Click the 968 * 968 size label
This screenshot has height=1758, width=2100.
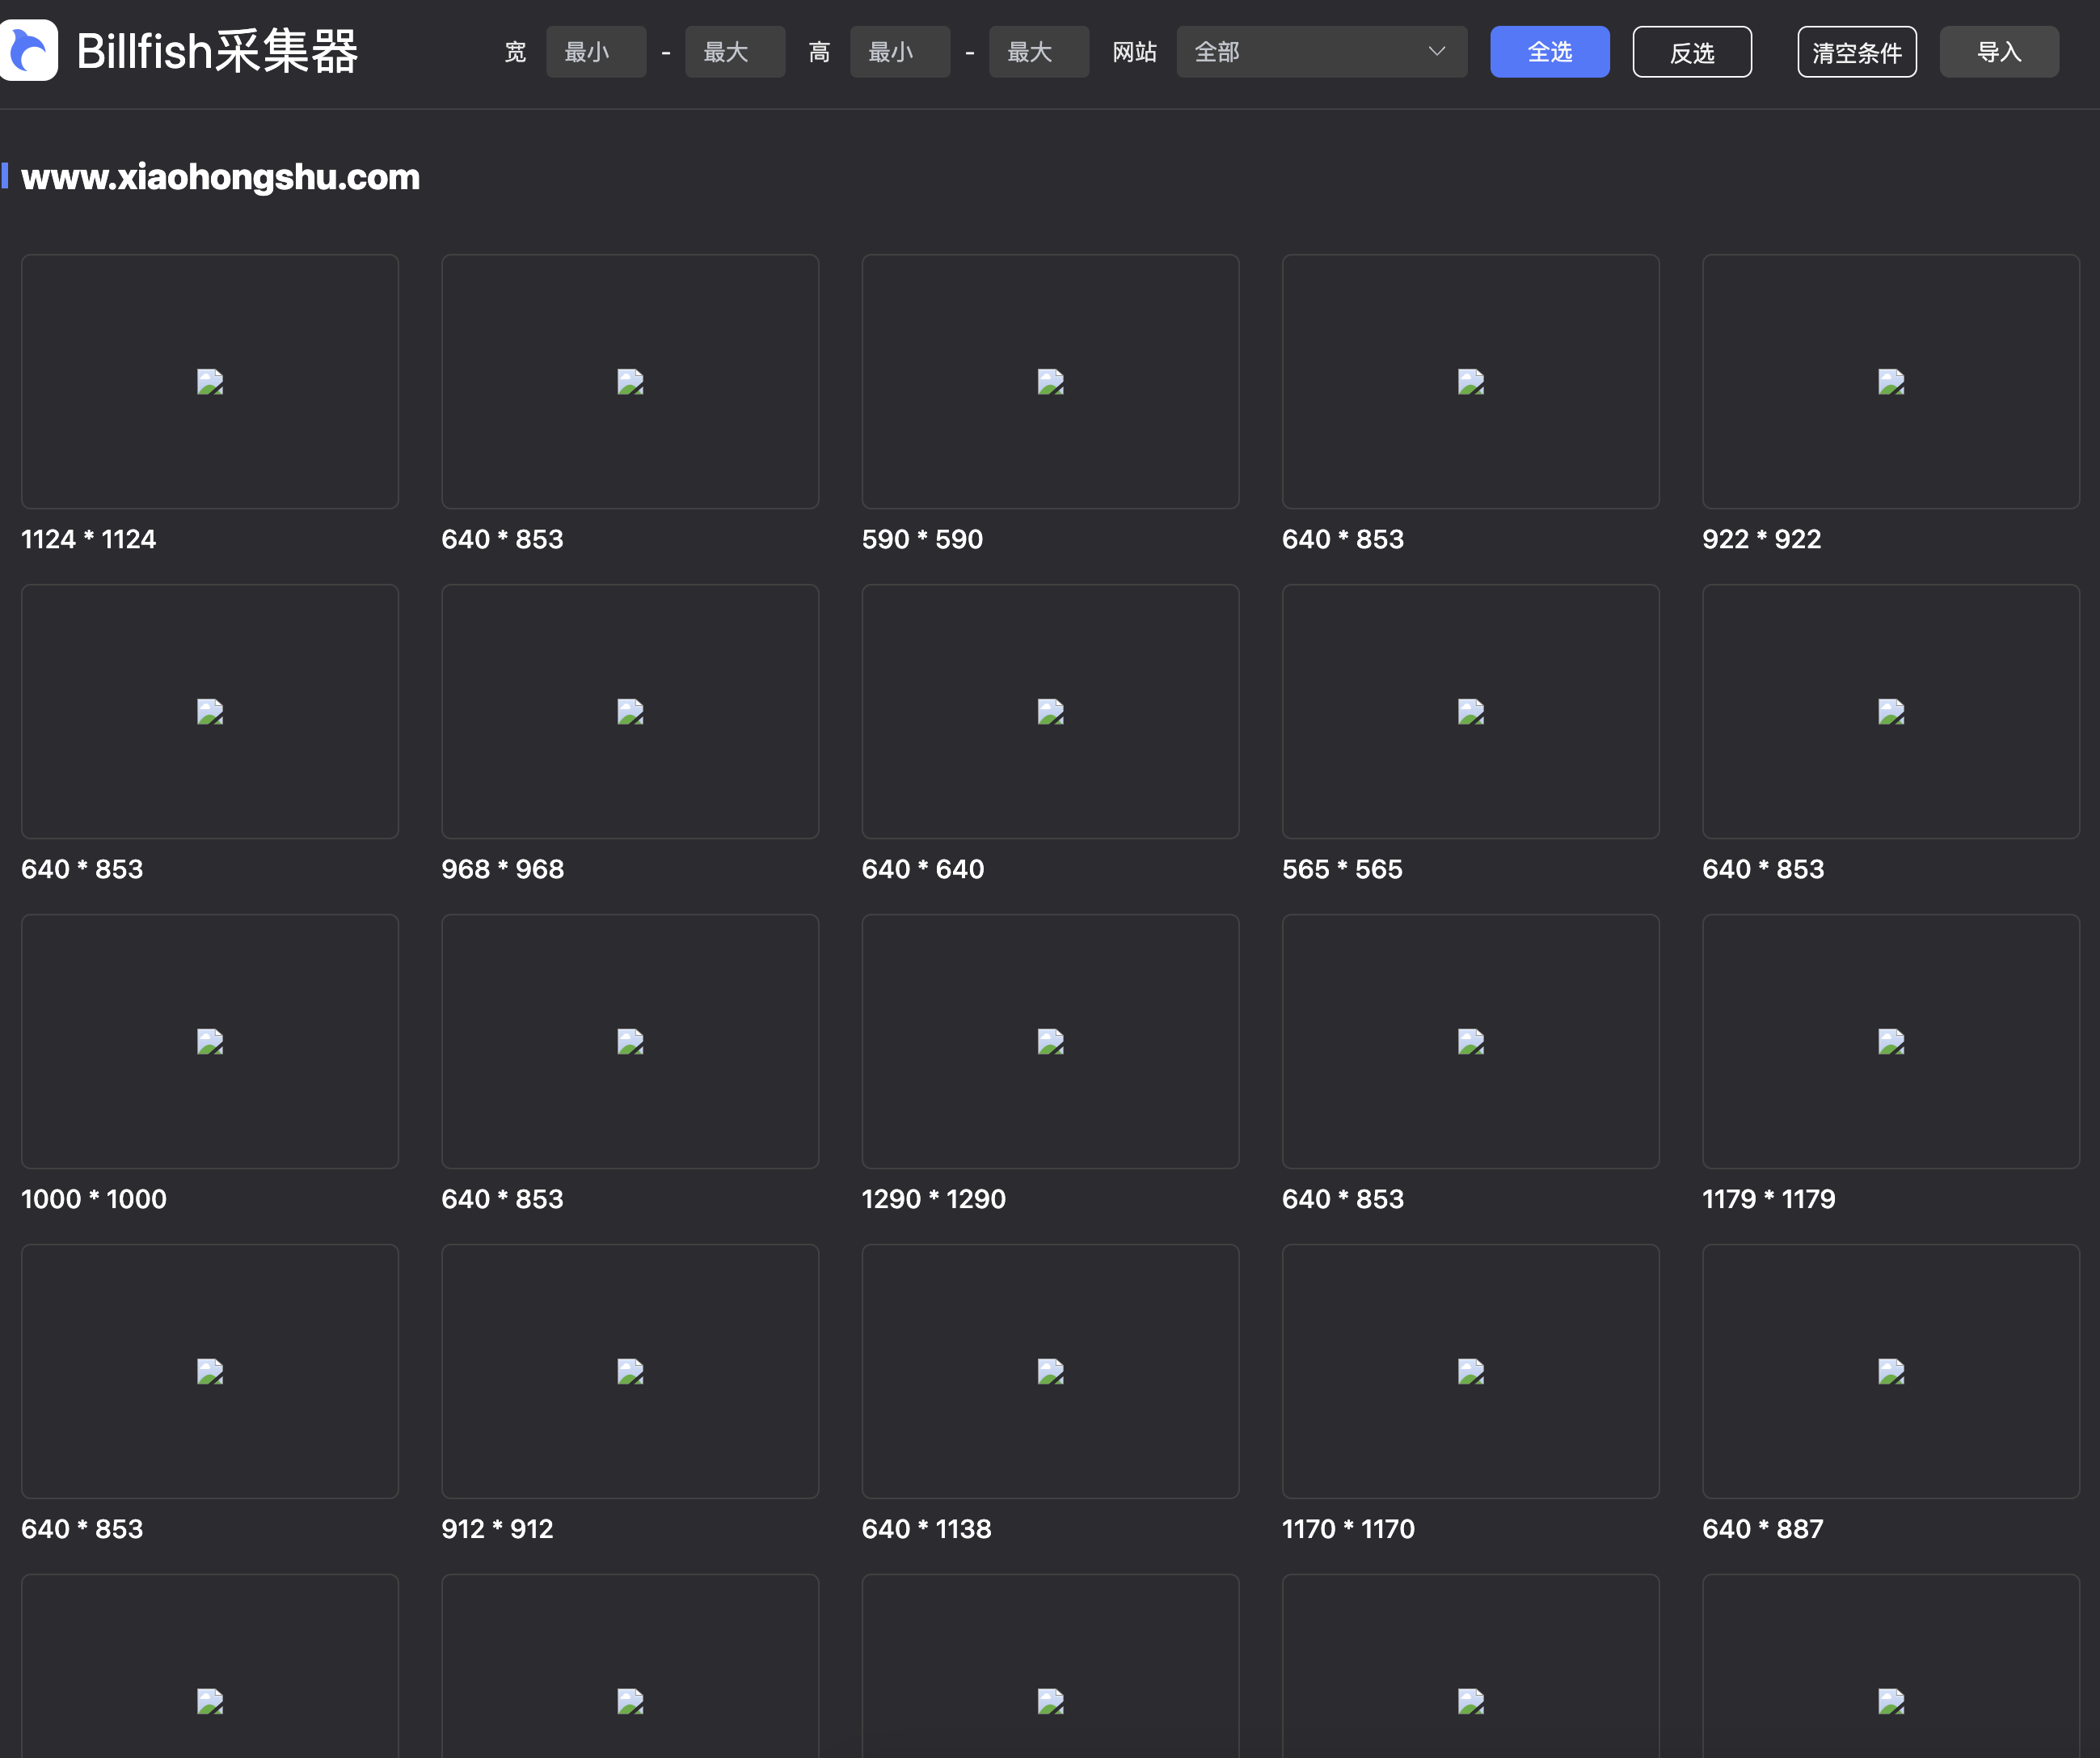[503, 869]
